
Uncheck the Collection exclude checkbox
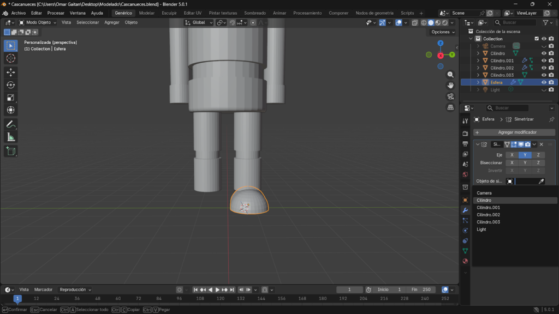click(537, 39)
